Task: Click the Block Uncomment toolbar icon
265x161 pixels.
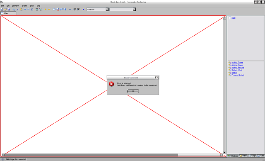Action: click(x=41, y=10)
